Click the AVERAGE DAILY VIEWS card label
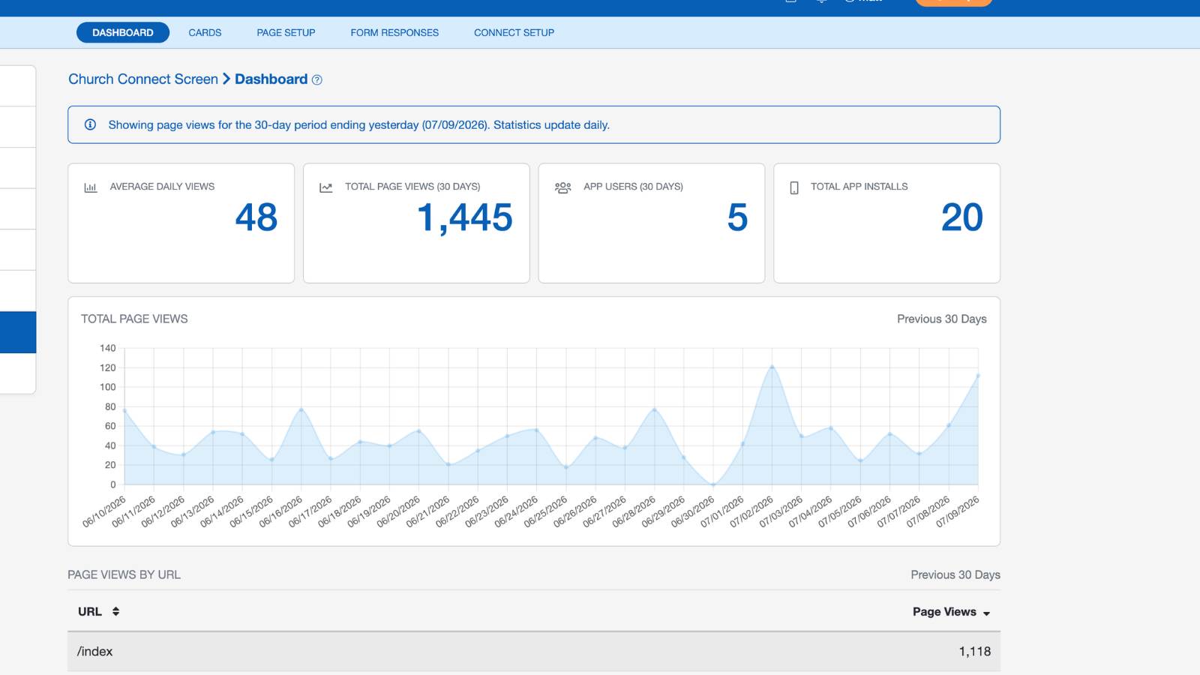This screenshot has height=675, width=1200. click(162, 186)
